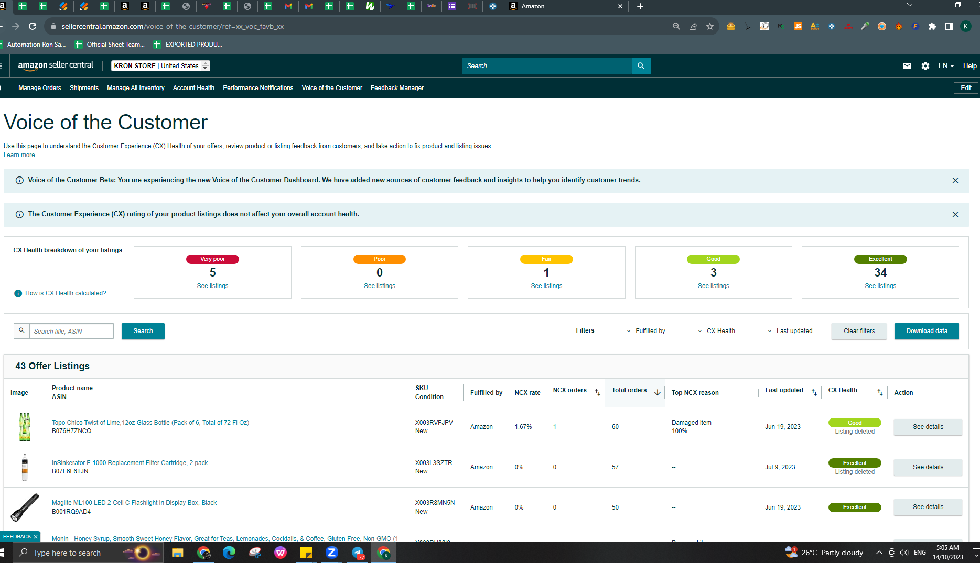
Task: Open Performance Notifications
Action: click(258, 88)
